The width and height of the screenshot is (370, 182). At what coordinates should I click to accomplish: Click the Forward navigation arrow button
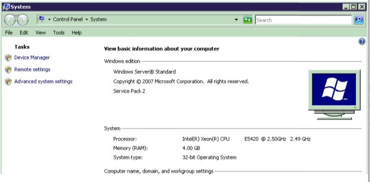[x=23, y=20]
